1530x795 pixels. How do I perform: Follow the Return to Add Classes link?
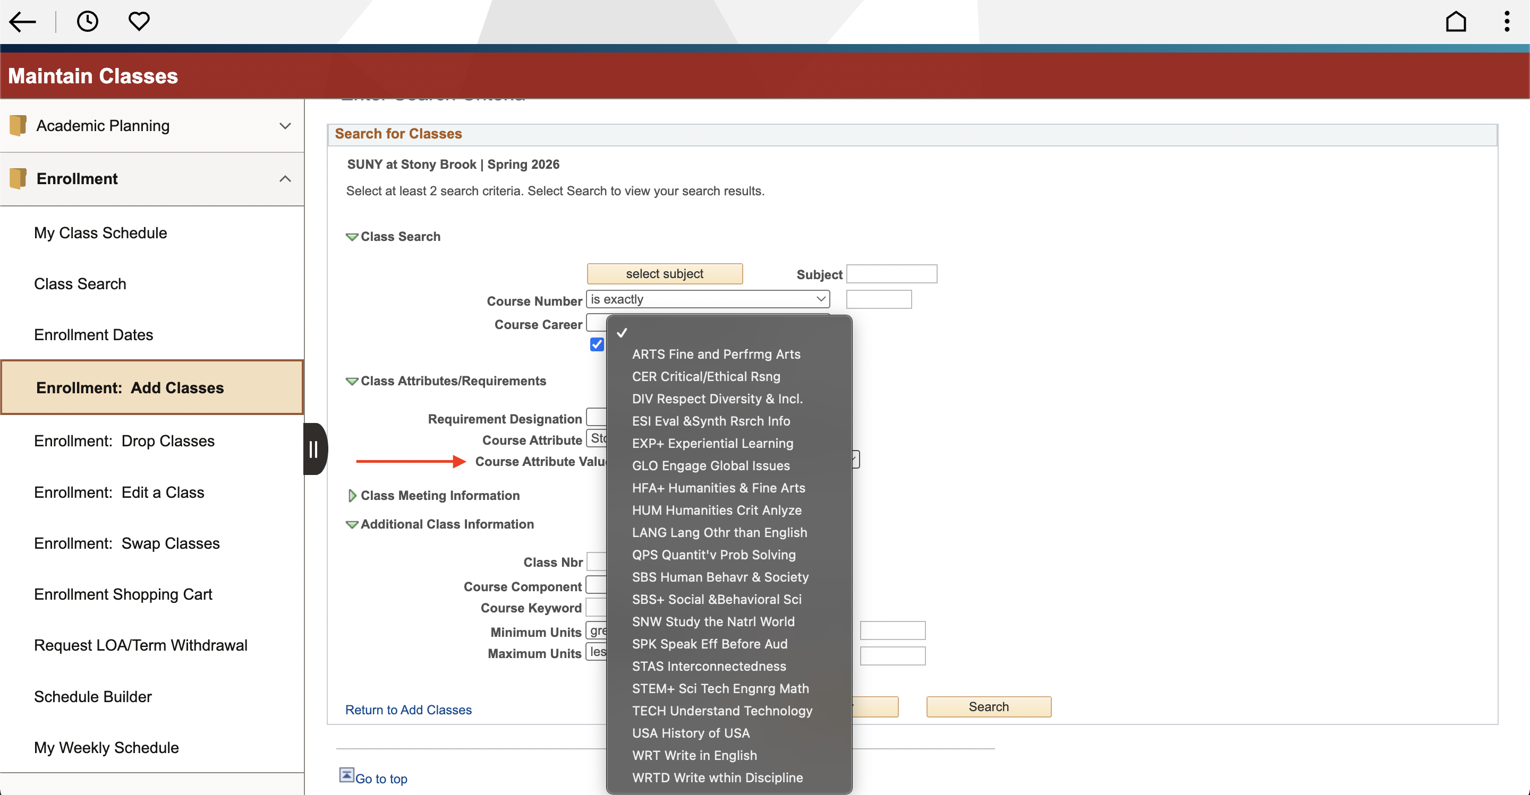[408, 710]
